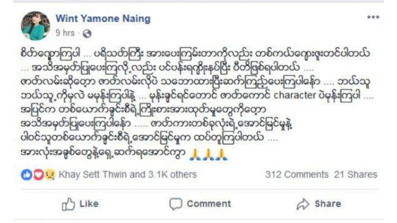Open Wint Yamone Naing's profile picture
Image resolution: width=397 pixels, height=223 pixels.
point(35,26)
